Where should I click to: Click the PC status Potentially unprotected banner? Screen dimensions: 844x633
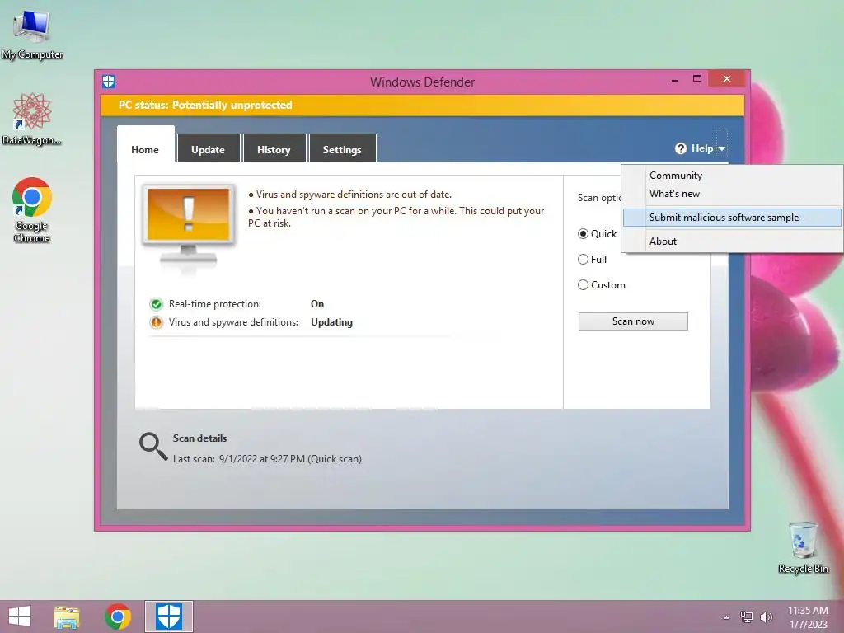(422, 105)
